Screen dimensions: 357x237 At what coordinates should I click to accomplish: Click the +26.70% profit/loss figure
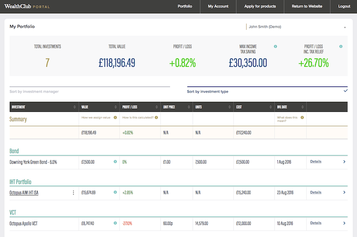pyautogui.click(x=314, y=63)
